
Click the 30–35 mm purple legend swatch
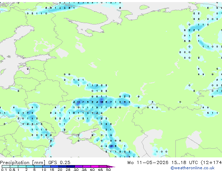[79, 166]
